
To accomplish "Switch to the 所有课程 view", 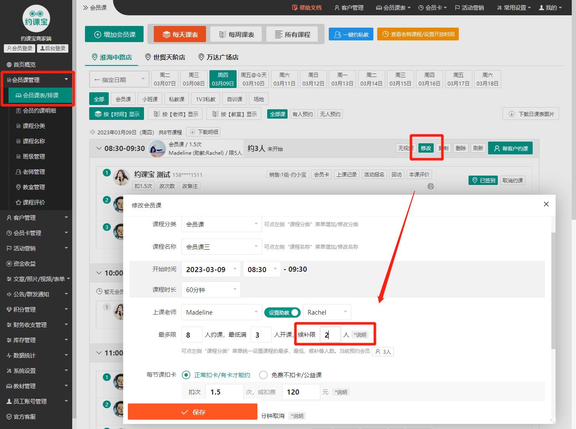I will (x=292, y=34).
